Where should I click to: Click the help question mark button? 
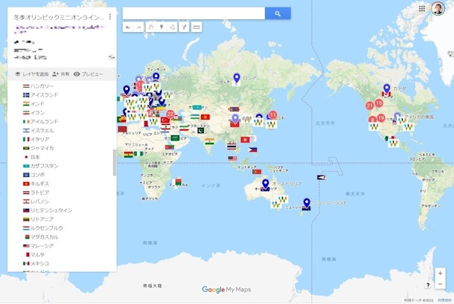(427, 285)
